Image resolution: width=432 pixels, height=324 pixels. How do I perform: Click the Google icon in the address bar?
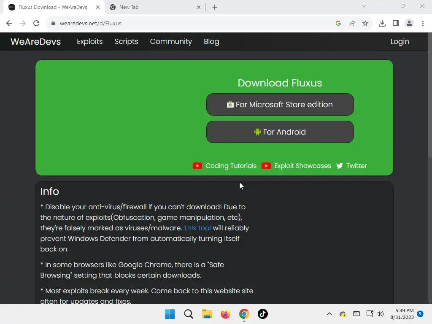338,23
